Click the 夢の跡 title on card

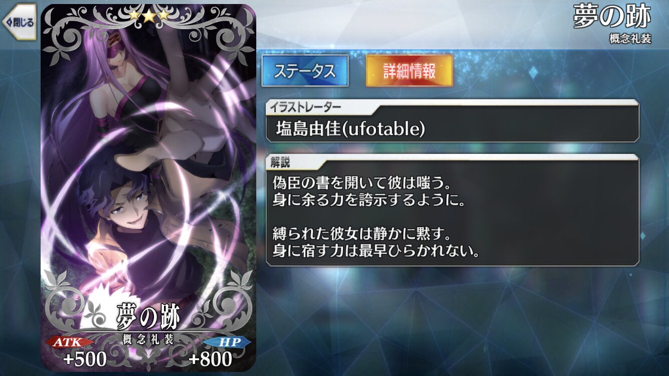[148, 316]
